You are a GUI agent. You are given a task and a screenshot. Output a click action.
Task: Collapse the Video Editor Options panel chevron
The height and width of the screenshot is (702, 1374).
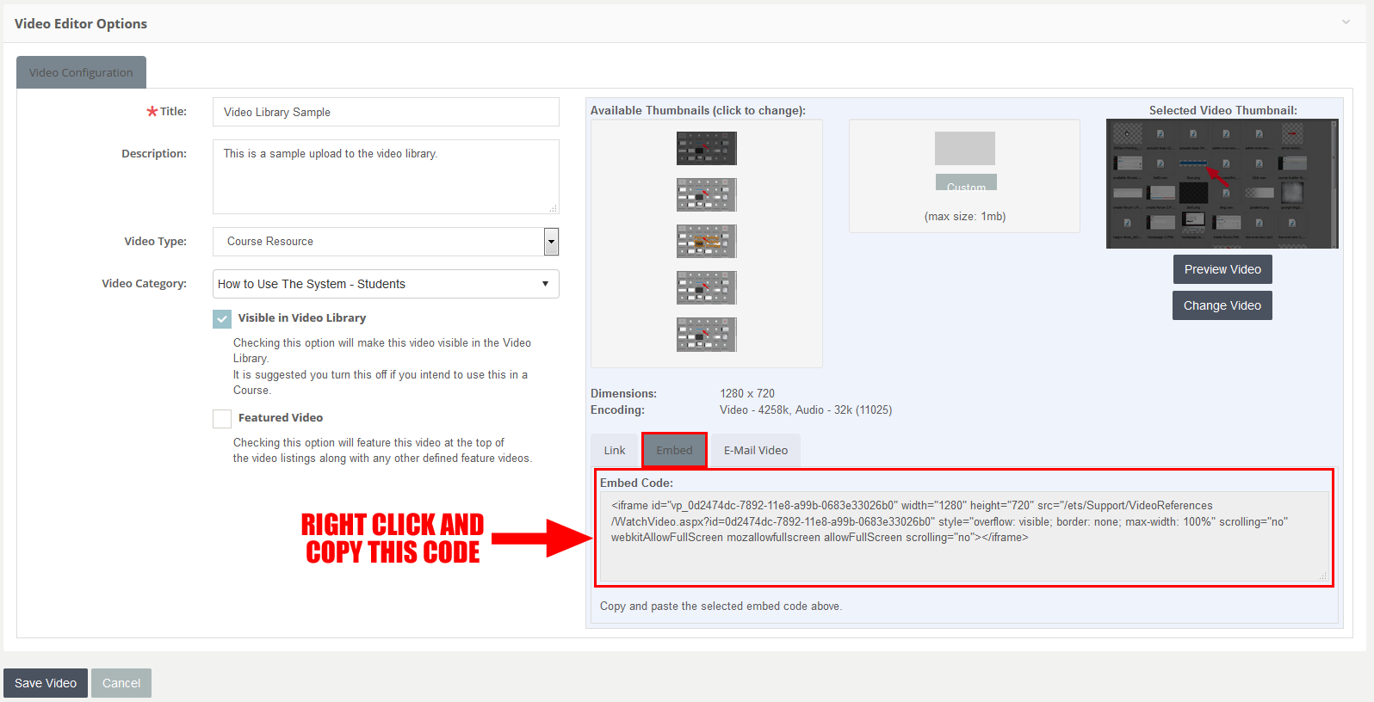pyautogui.click(x=1346, y=22)
